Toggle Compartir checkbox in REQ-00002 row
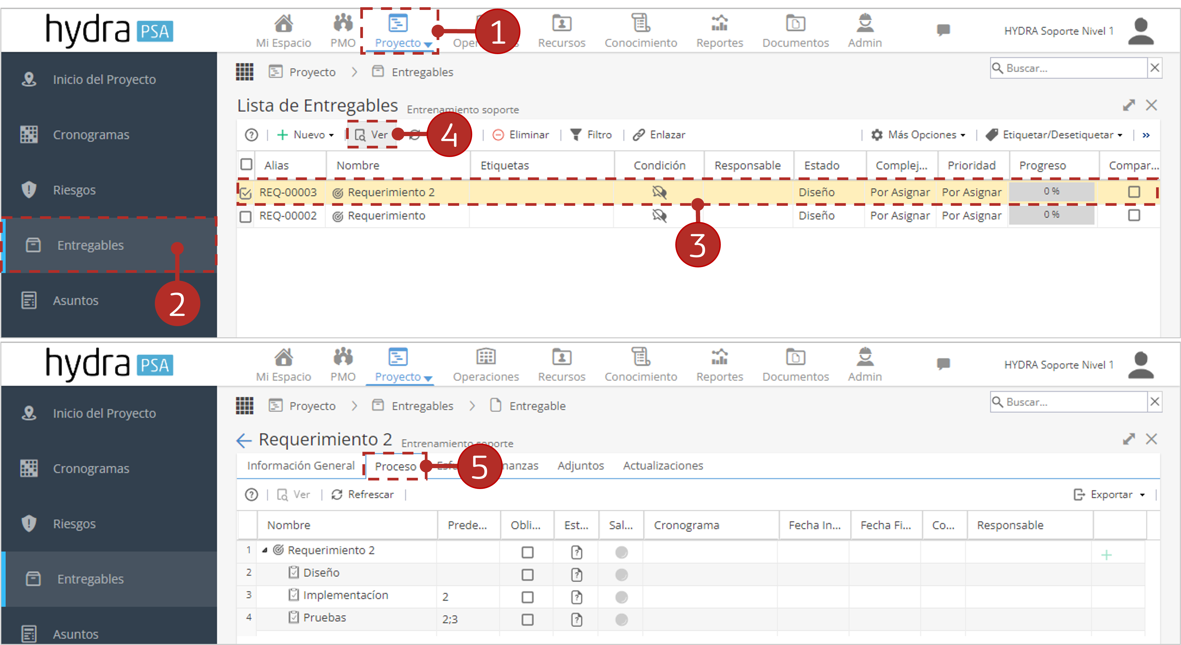The width and height of the screenshot is (1181, 645). click(x=1134, y=215)
